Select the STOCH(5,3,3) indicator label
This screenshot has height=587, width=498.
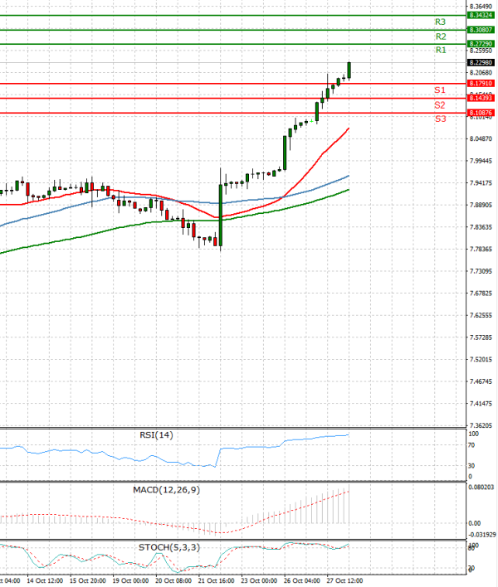pos(166,546)
